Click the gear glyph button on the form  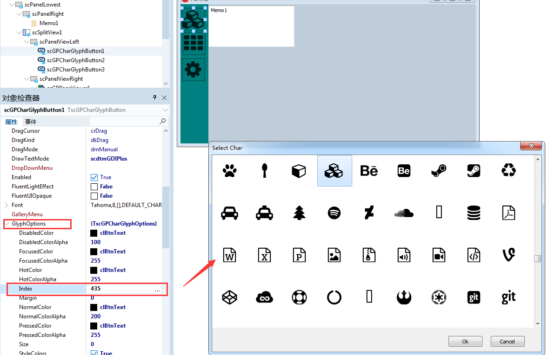(193, 69)
